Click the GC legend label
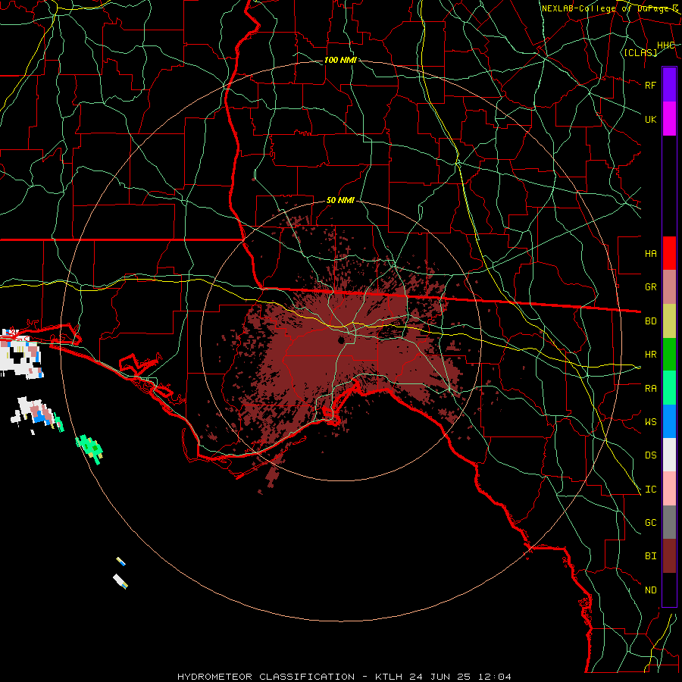Image resolution: width=682 pixels, height=682 pixels. [x=651, y=523]
